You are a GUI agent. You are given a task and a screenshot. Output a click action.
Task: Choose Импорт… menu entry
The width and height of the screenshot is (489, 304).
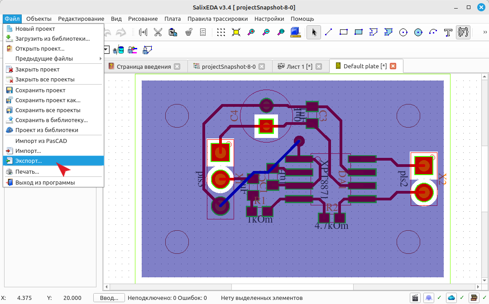coord(53,151)
